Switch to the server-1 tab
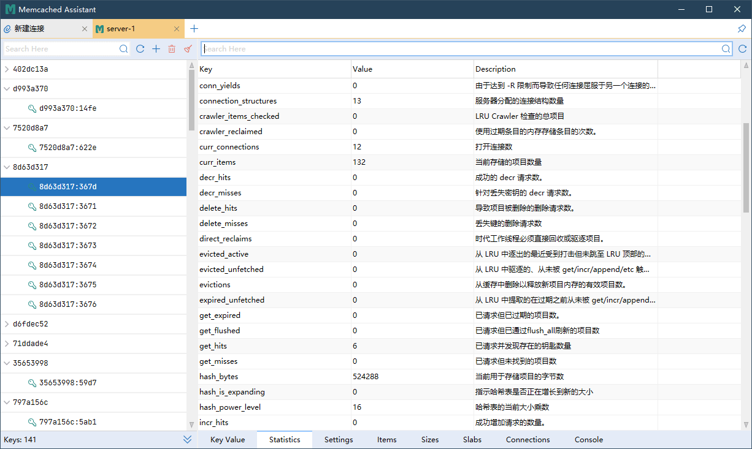The image size is (752, 449). 139,29
